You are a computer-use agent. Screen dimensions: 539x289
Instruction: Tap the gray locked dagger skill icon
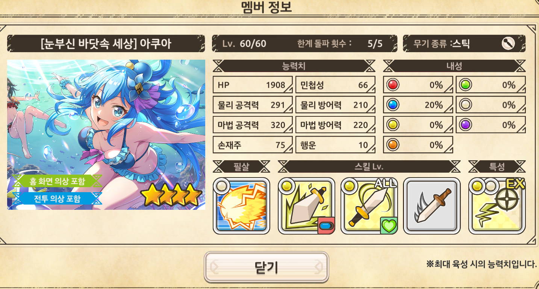click(x=432, y=206)
